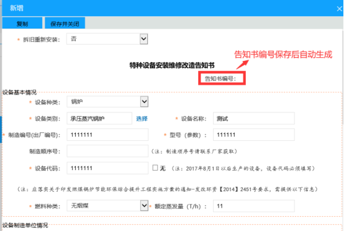
Task: Click the 制造编号(出厂编号) input field
Action: pos(107,135)
